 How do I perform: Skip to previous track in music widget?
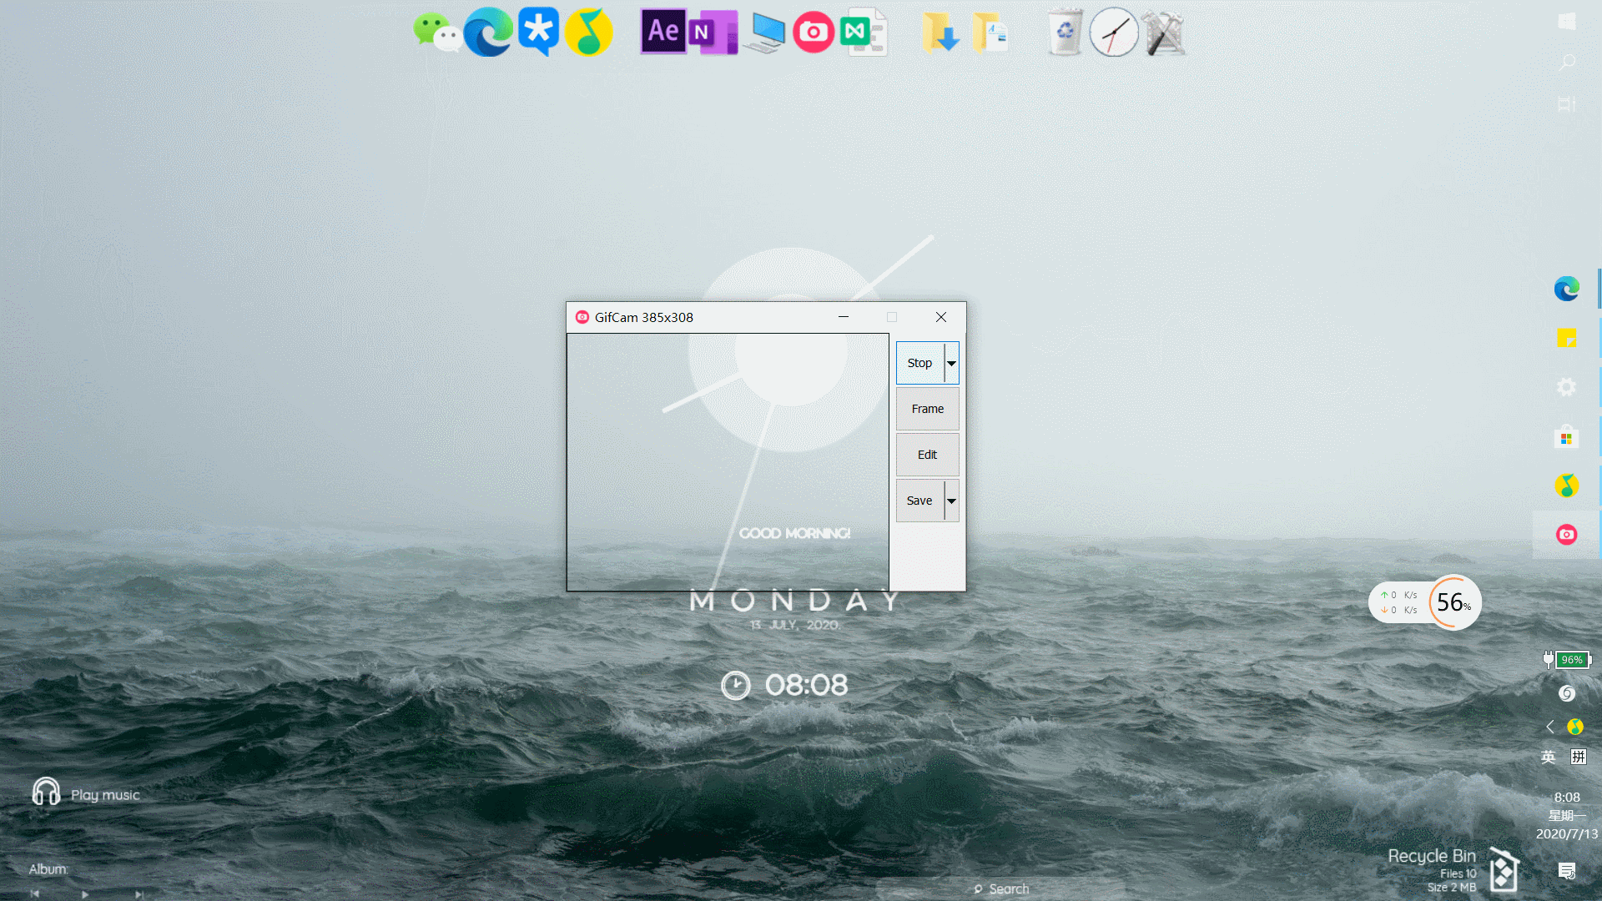[35, 893]
